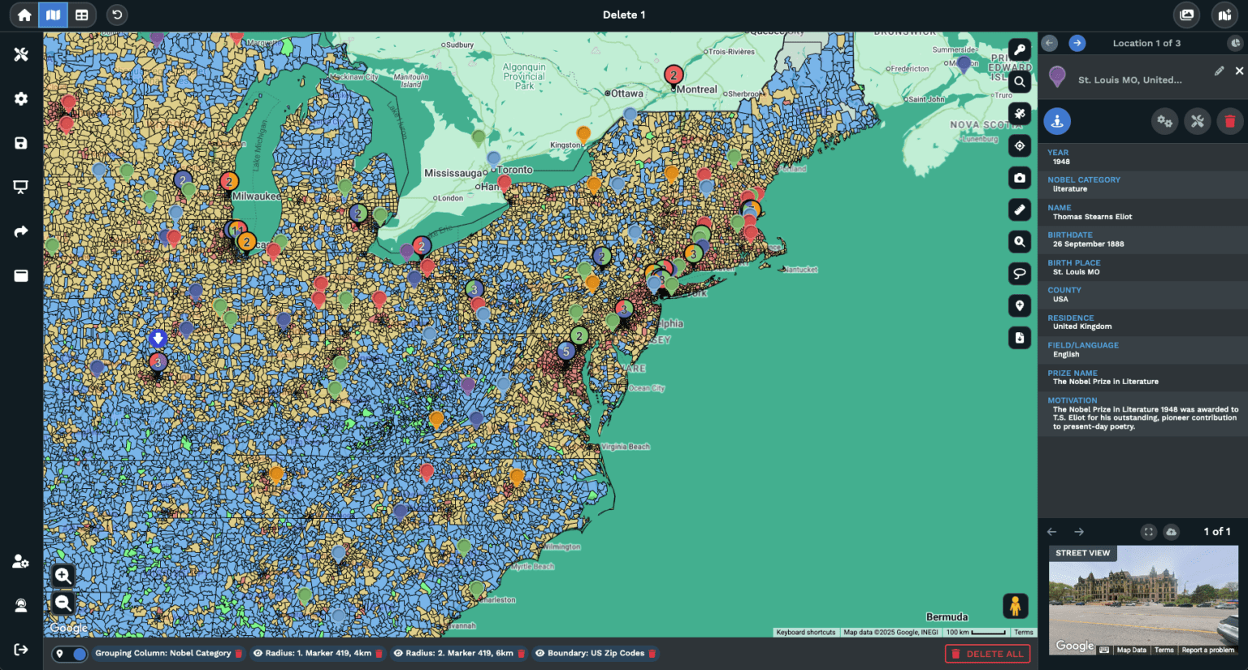Image resolution: width=1248 pixels, height=670 pixels.
Task: Open the image gallery icon in top bar
Action: pos(1187,15)
